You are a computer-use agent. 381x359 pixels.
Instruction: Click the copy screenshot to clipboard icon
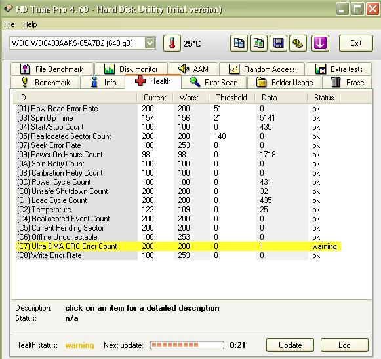[x=258, y=43]
